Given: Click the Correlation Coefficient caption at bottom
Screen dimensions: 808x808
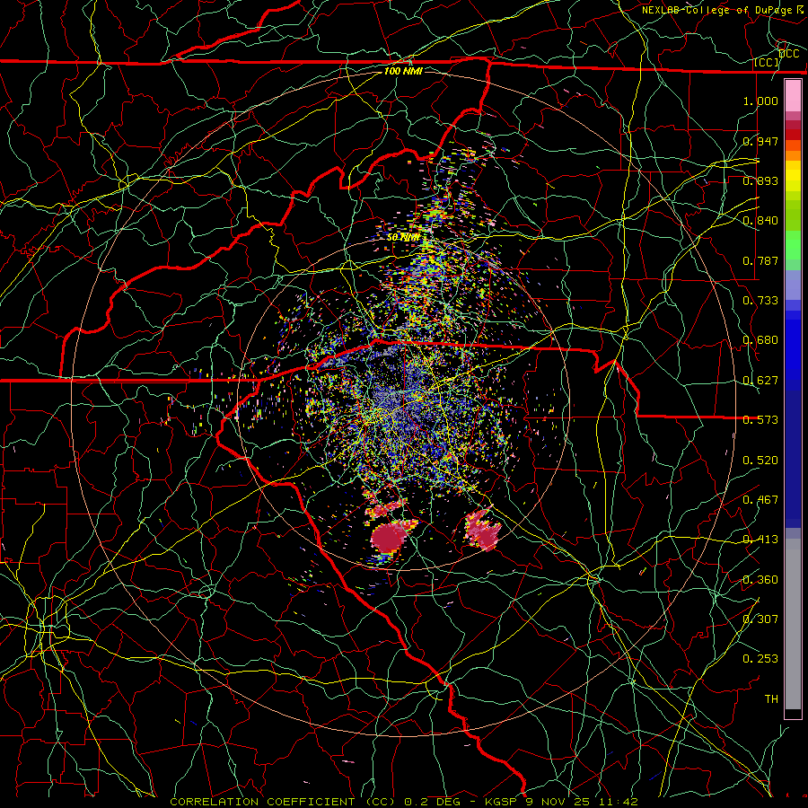Looking at the screenshot, I should coord(404,802).
